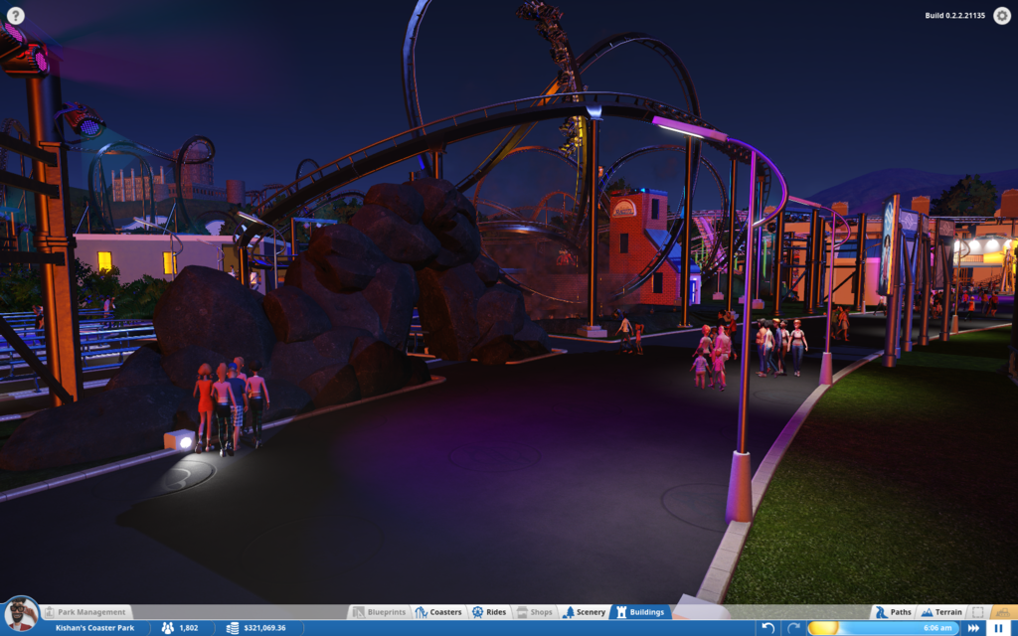Undo the last action

(768, 628)
